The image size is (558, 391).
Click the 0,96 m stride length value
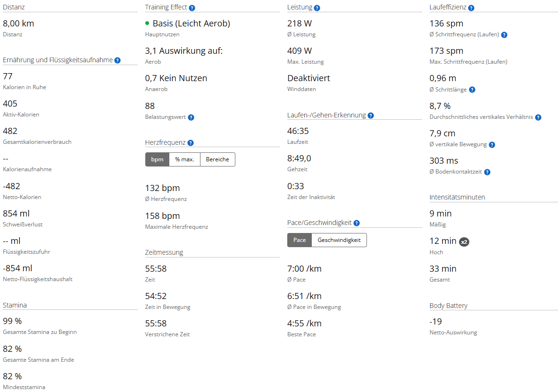click(x=443, y=78)
